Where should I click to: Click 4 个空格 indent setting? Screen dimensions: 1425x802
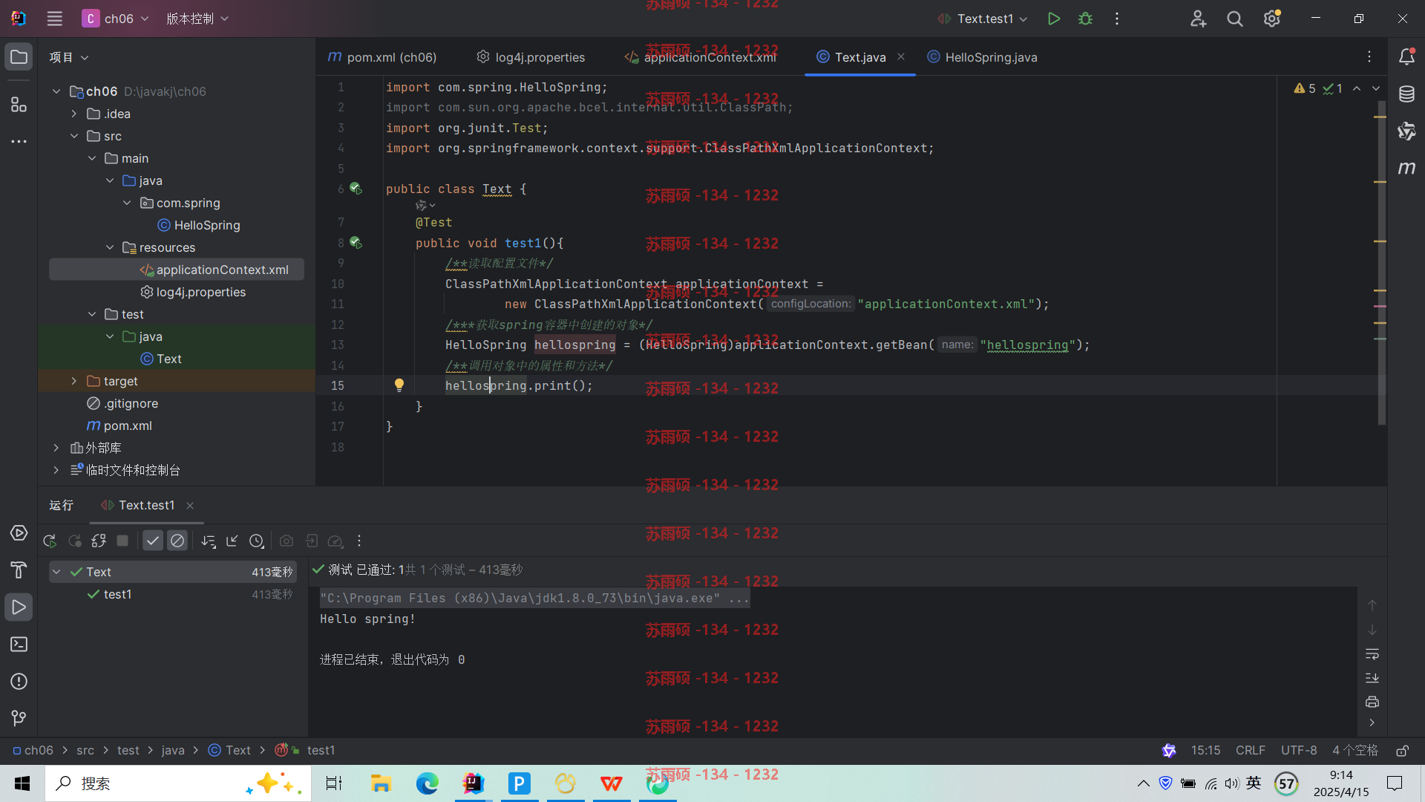(x=1355, y=751)
